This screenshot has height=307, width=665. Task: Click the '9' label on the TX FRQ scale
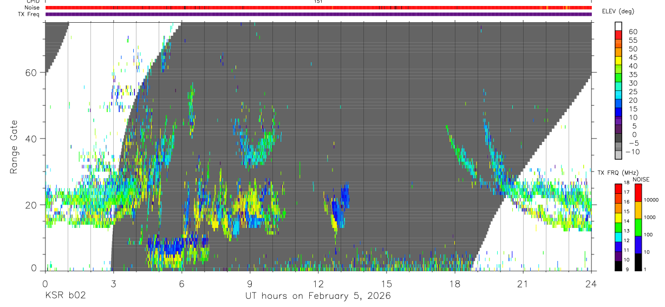point(627,270)
